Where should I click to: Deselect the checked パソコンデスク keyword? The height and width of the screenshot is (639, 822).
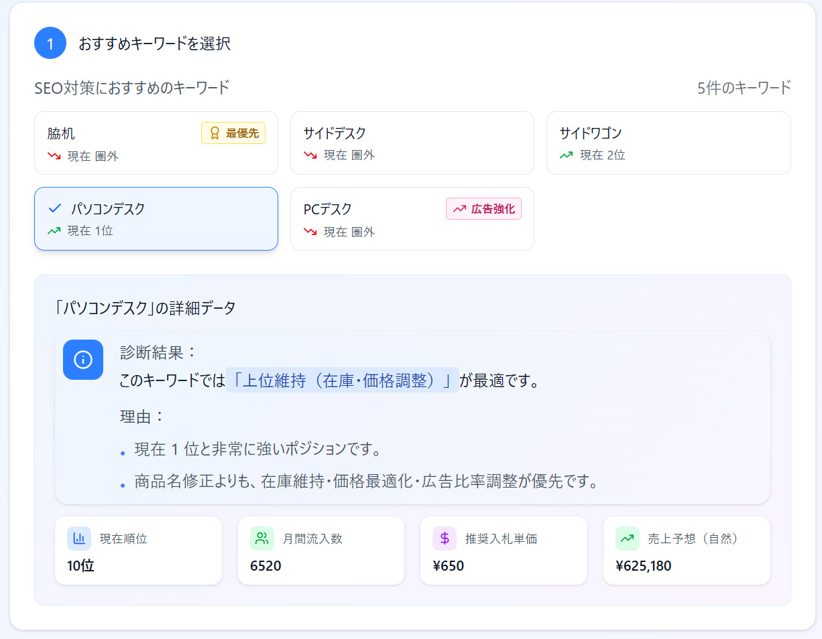tap(156, 218)
